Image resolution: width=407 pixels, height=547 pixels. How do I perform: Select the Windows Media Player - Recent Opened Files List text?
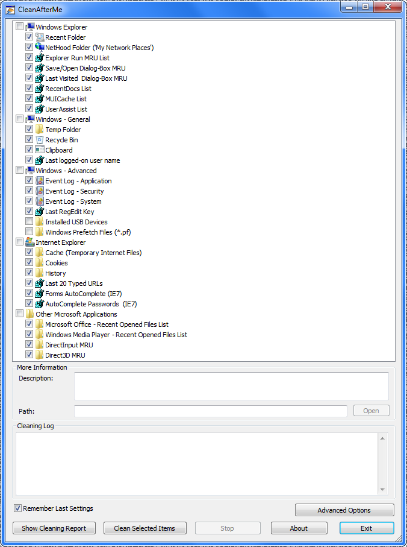click(116, 335)
